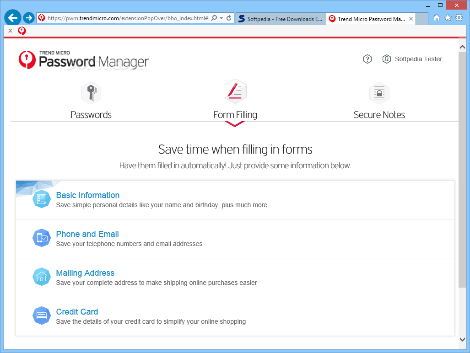Click the Phone and Email device icon
Screen dimensions: 470x353
41,238
